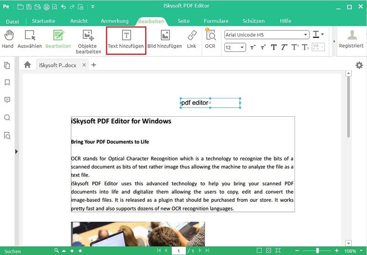Open the comments sidebar panel
Screen dimensions: 367x255
click(x=7, y=100)
